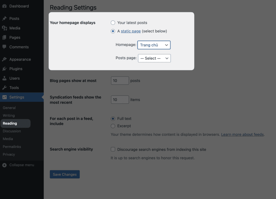Click the Posts pushpin icon

(4, 18)
